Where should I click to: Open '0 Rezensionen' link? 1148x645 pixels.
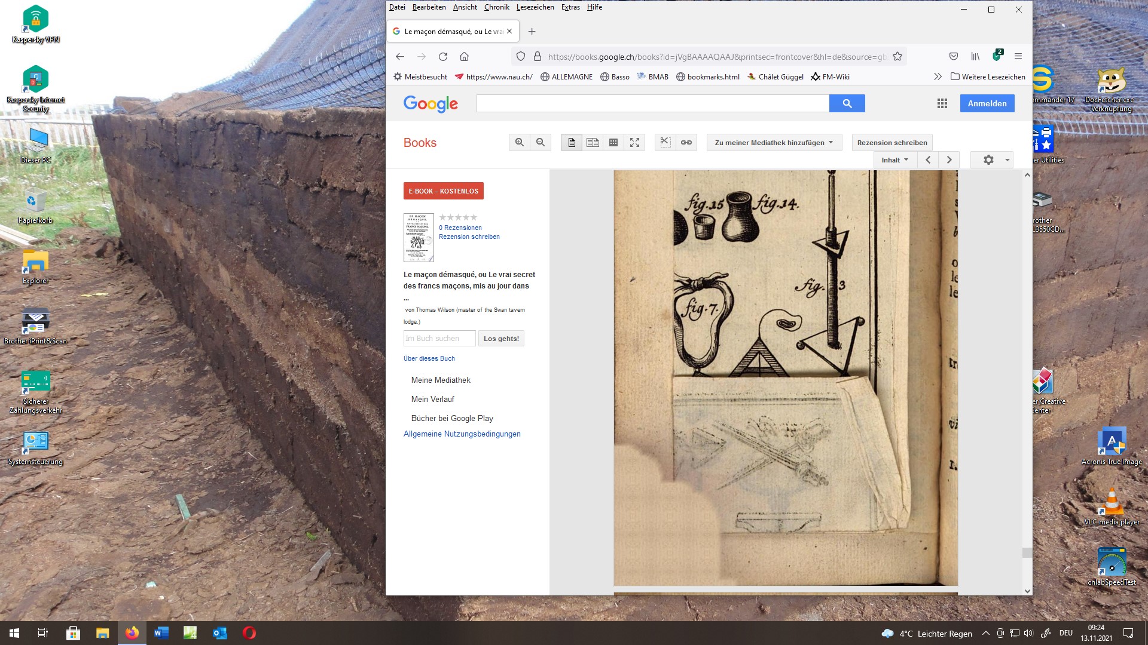tap(460, 228)
